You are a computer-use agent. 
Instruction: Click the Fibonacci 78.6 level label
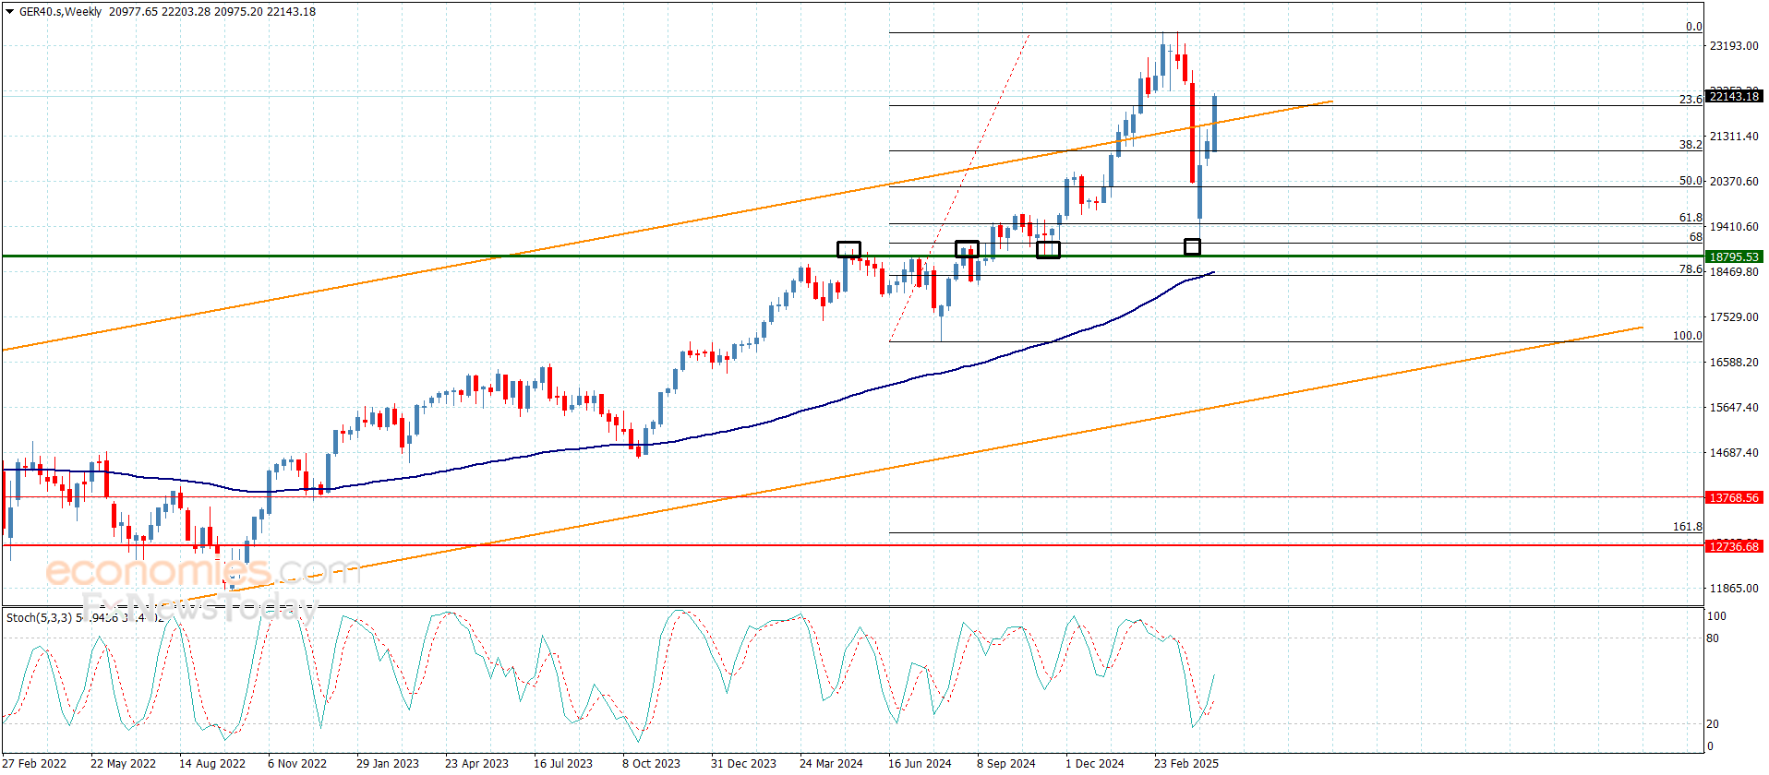tap(1690, 269)
